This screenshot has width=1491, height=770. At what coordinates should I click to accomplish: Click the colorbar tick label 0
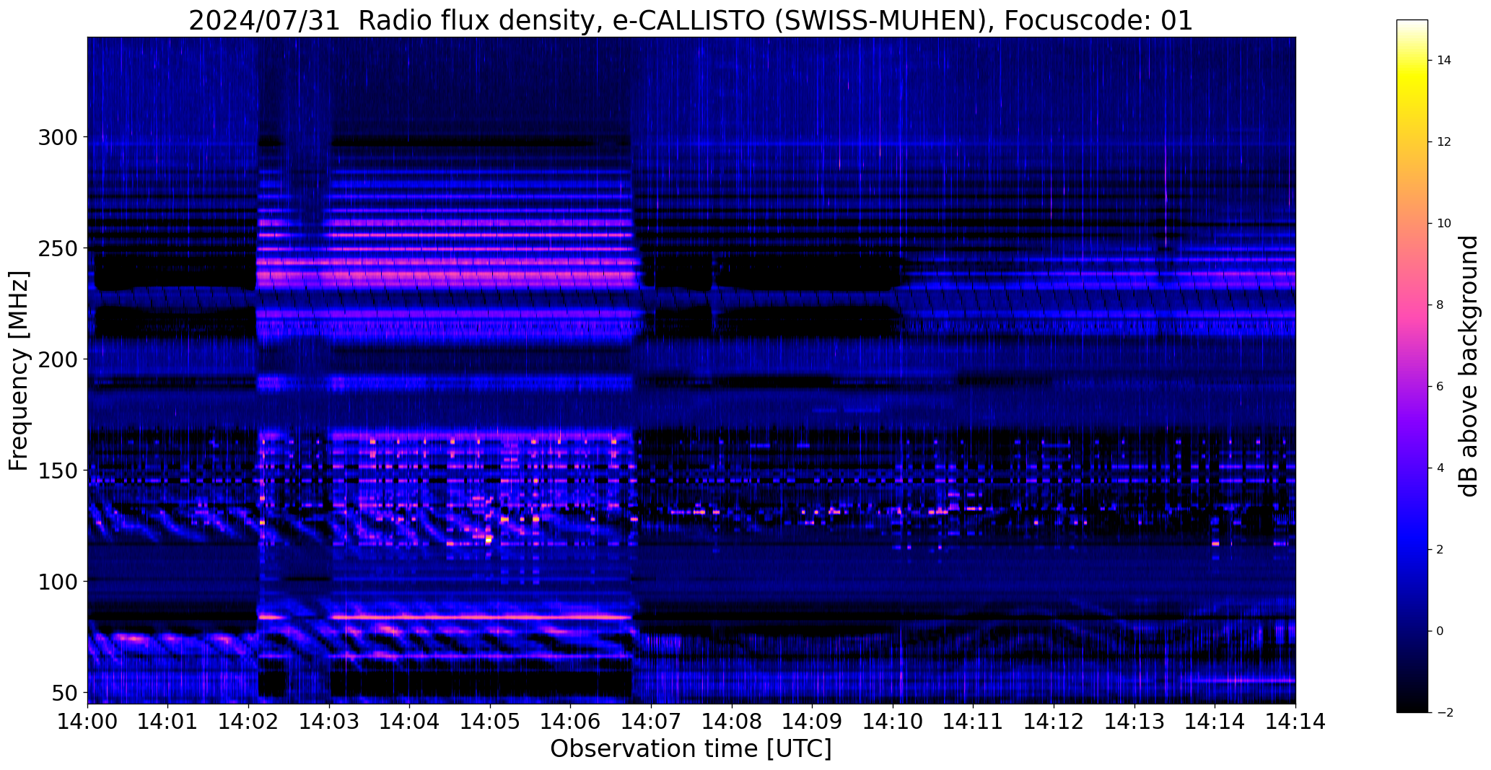click(1440, 631)
